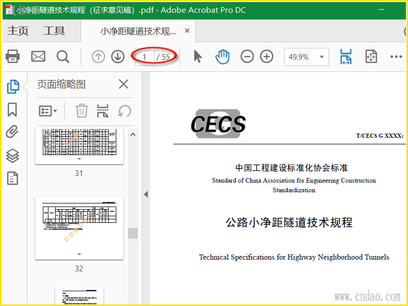Select the Hand pan tool

(222, 57)
